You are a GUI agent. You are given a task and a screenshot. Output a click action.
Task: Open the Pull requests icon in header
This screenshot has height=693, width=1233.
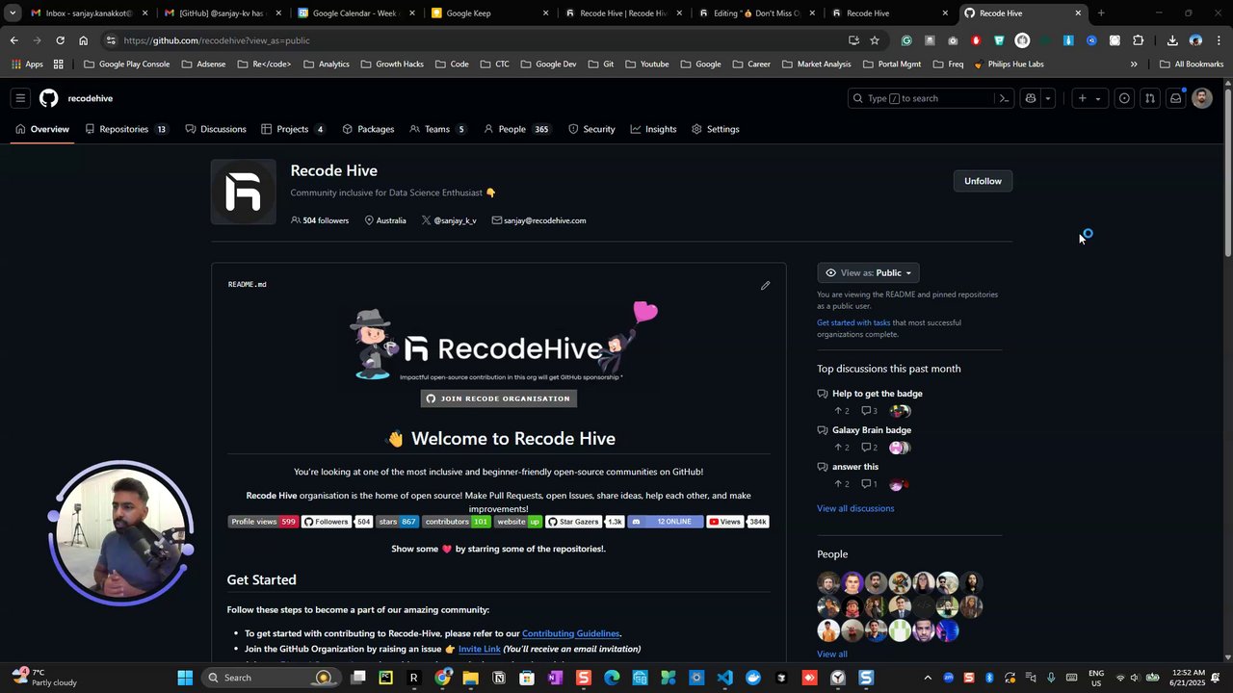[1150, 98]
